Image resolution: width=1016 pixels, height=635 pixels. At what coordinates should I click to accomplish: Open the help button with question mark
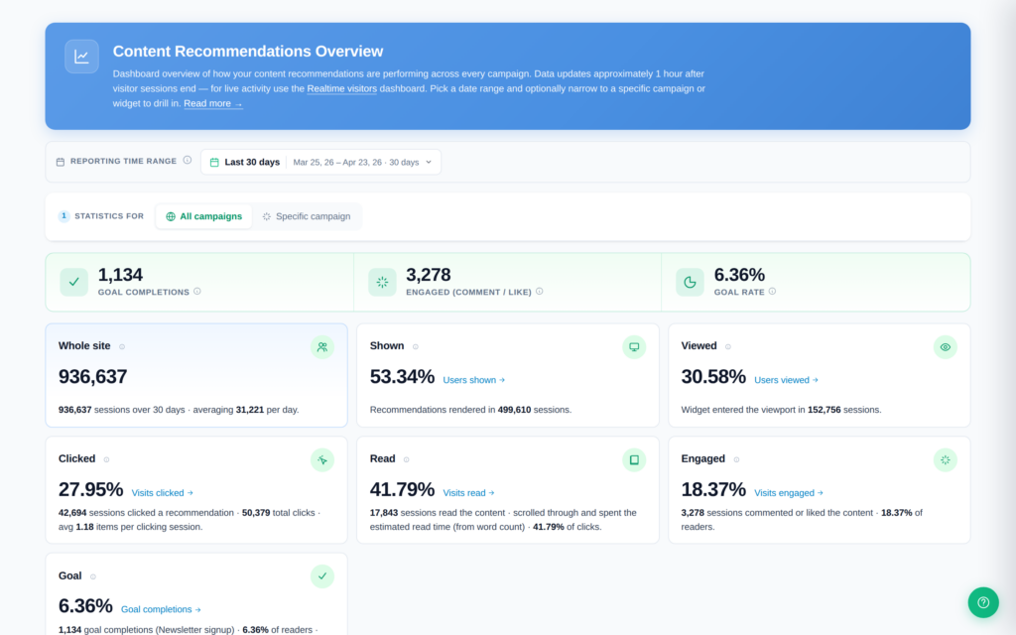coord(983,602)
